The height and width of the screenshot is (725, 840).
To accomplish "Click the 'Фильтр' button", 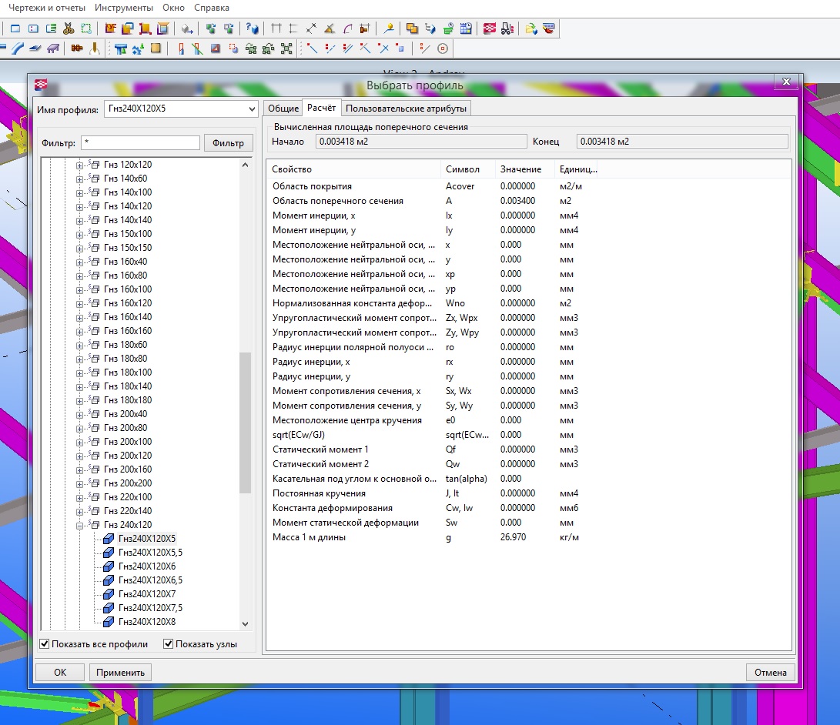I will click(x=228, y=143).
